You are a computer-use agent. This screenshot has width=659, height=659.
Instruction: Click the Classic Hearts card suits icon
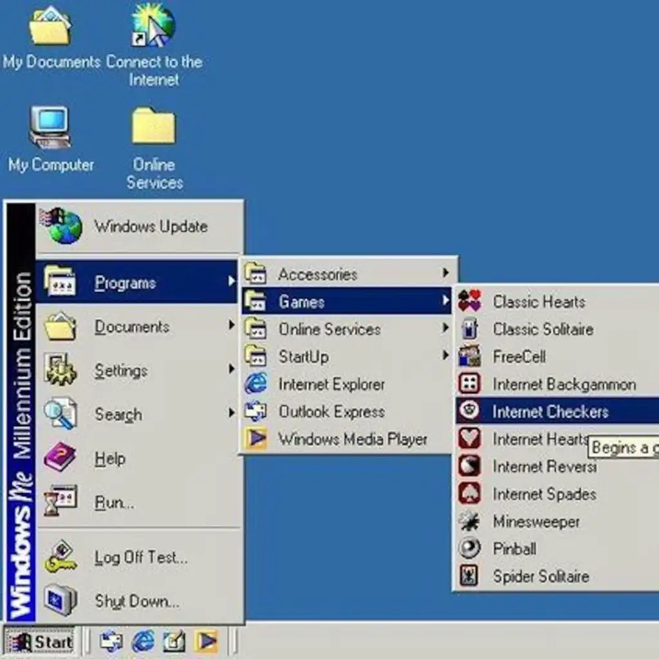pyautogui.click(x=469, y=301)
